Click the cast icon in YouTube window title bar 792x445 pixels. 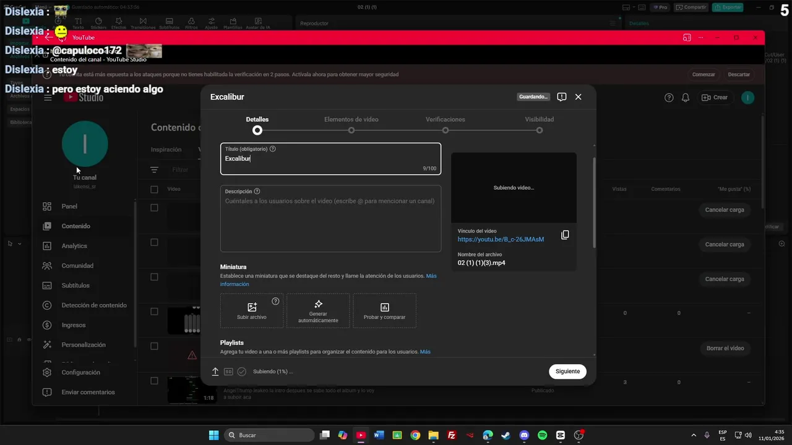coord(687,38)
